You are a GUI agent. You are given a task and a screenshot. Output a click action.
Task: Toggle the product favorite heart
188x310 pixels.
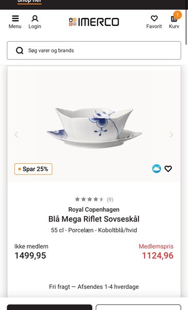[168, 169]
